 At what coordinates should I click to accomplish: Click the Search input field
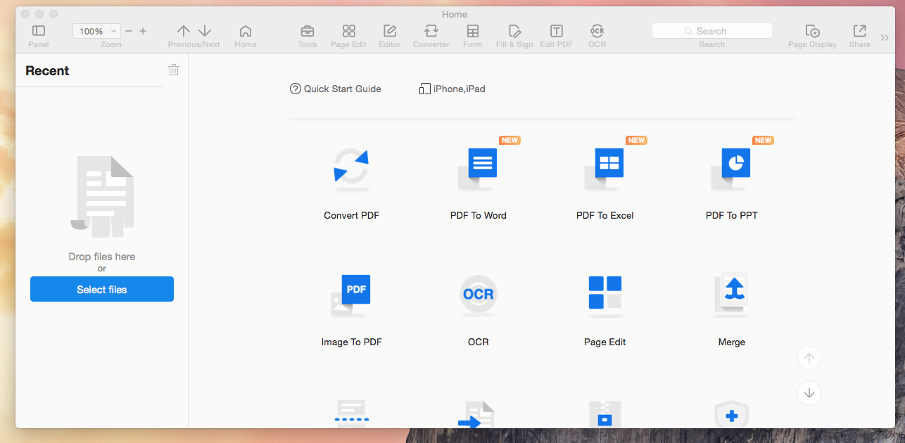click(711, 31)
